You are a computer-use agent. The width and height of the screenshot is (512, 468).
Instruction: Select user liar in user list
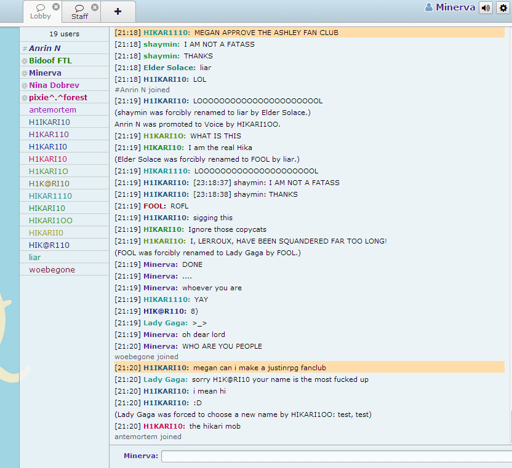65,257
